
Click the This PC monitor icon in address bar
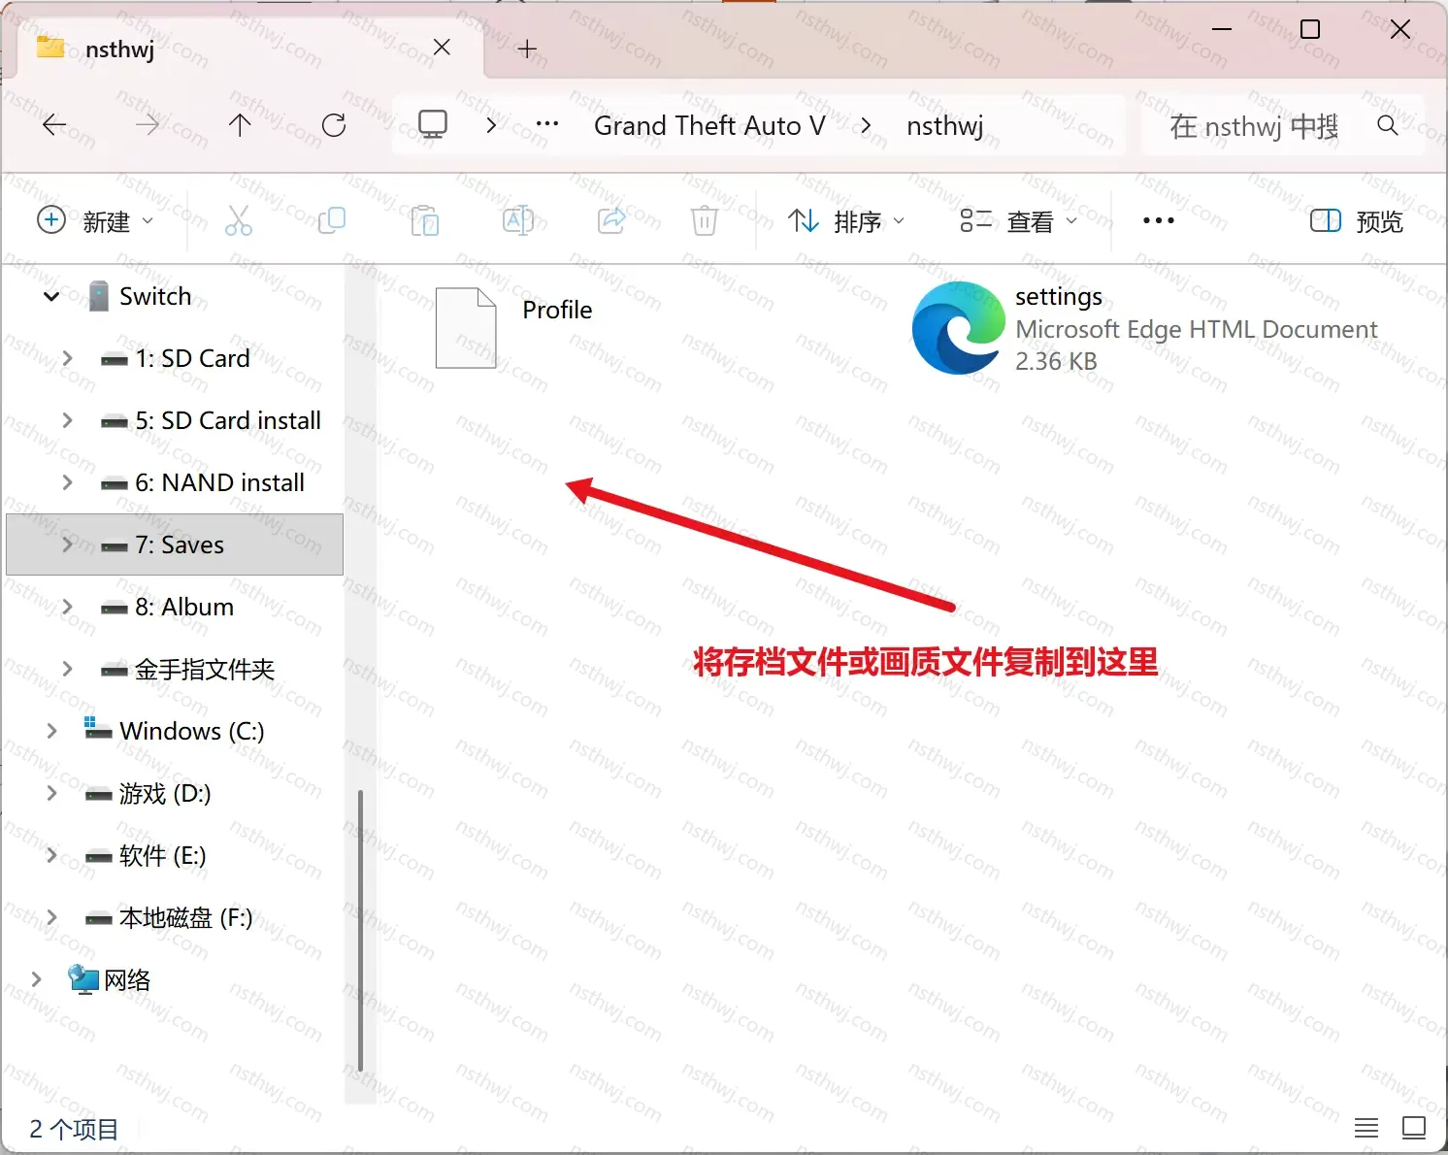(x=433, y=124)
